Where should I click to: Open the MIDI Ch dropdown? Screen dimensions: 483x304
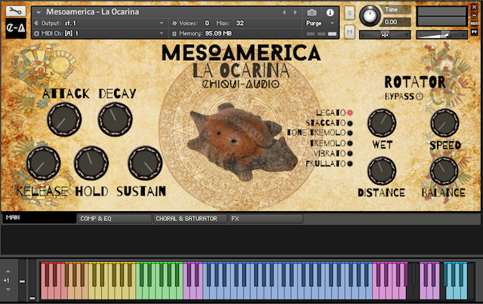point(162,33)
